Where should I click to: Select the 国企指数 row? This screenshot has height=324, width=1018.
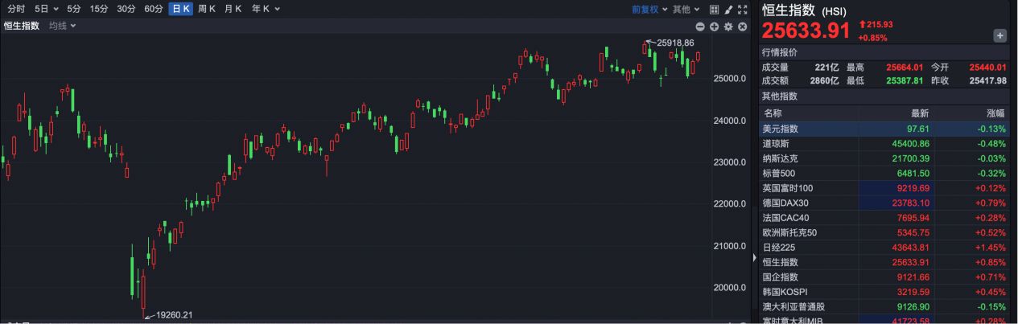click(884, 277)
